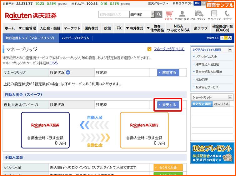Click the magnifier search button
236x176 pixels.
point(159,14)
